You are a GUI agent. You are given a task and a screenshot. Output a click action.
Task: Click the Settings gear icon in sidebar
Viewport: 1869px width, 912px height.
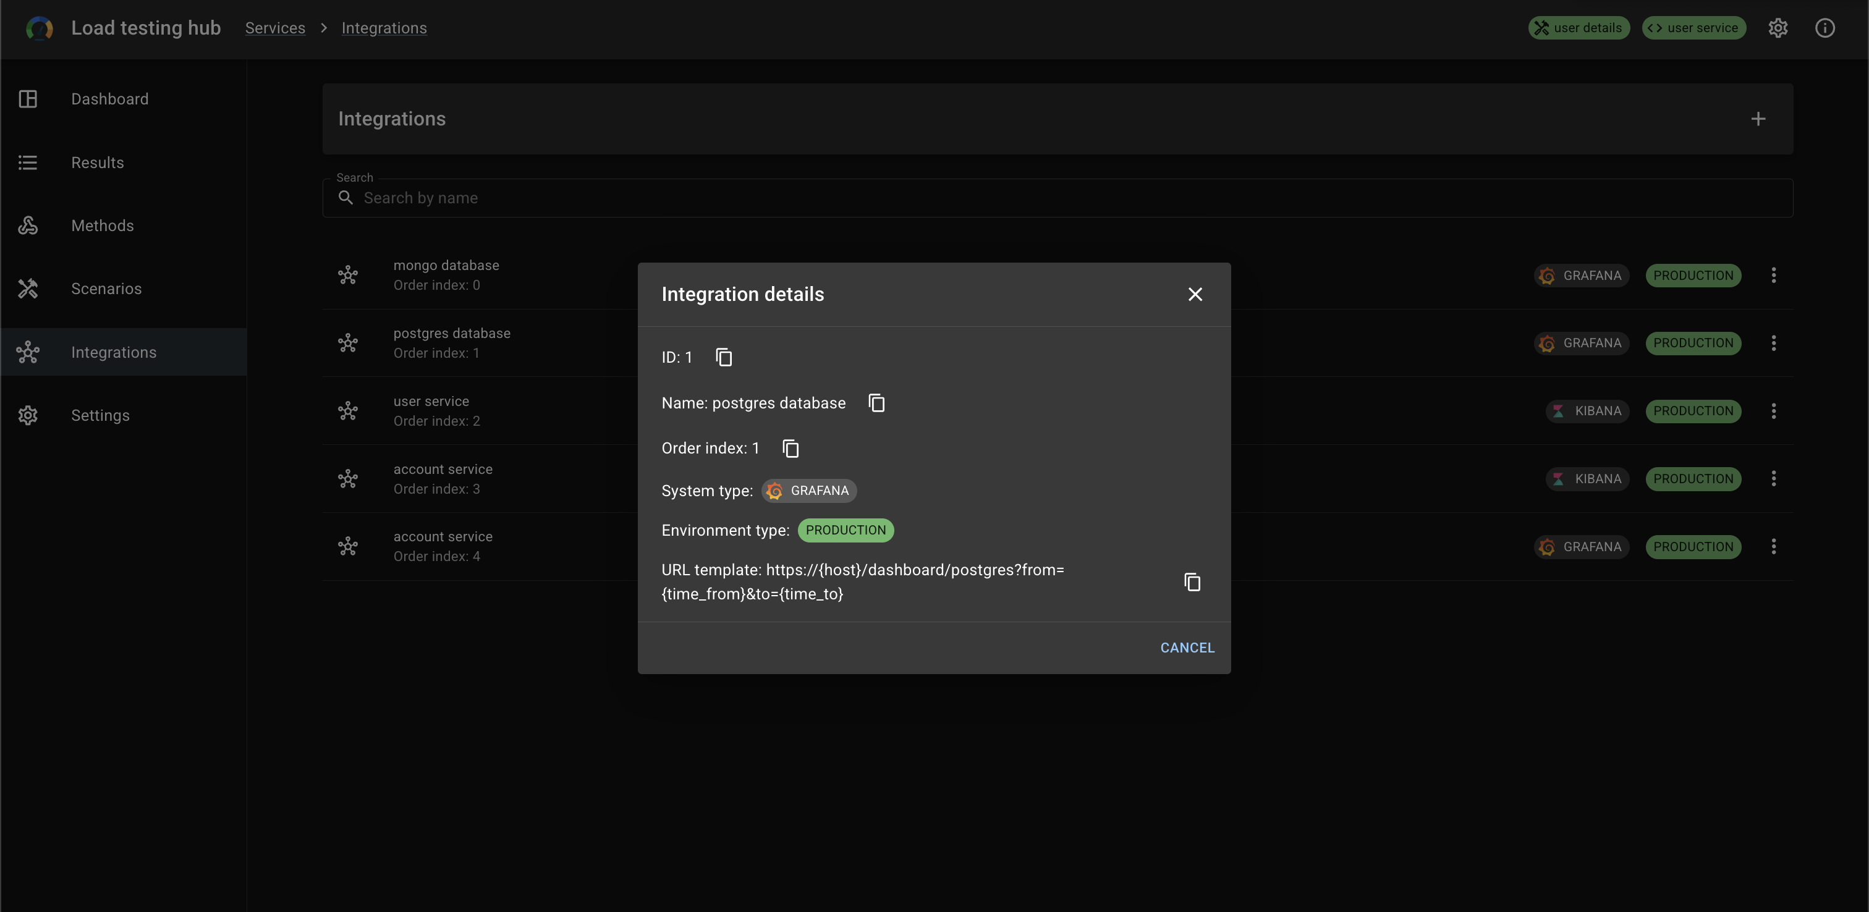[x=28, y=415]
